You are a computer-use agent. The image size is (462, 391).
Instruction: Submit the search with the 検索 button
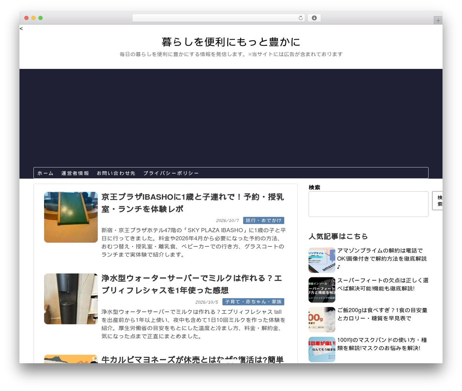(437, 201)
